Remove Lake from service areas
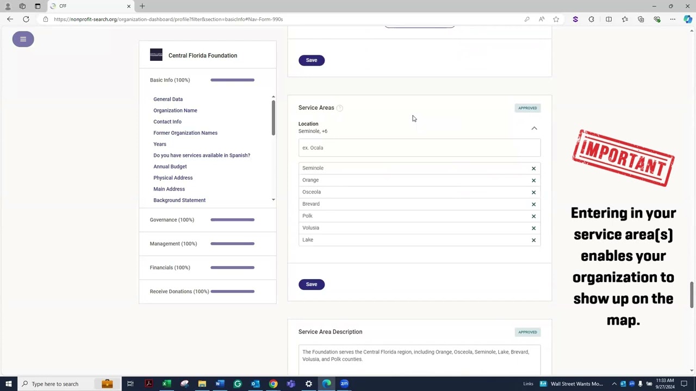The width and height of the screenshot is (696, 391). click(x=533, y=240)
